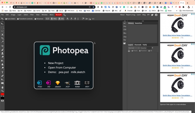Select the Blur tool droplet icon
This screenshot has width=195, height=113.
click(2, 64)
